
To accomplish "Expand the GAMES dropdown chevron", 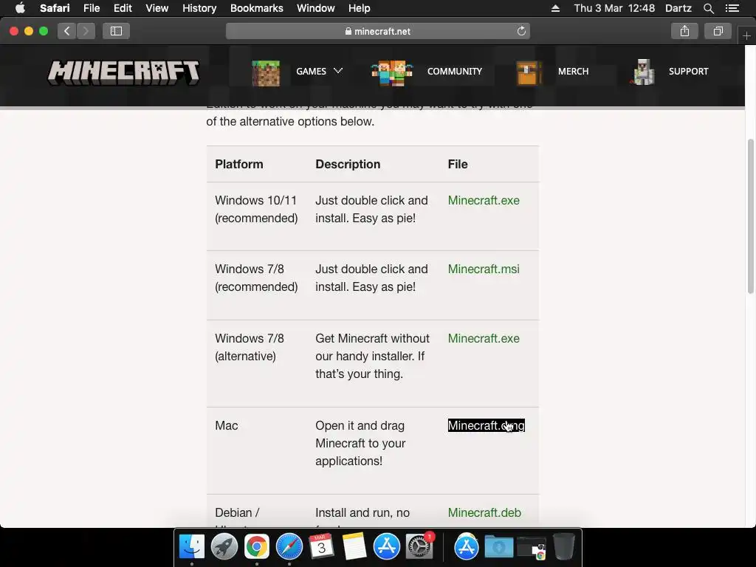I will (x=338, y=70).
